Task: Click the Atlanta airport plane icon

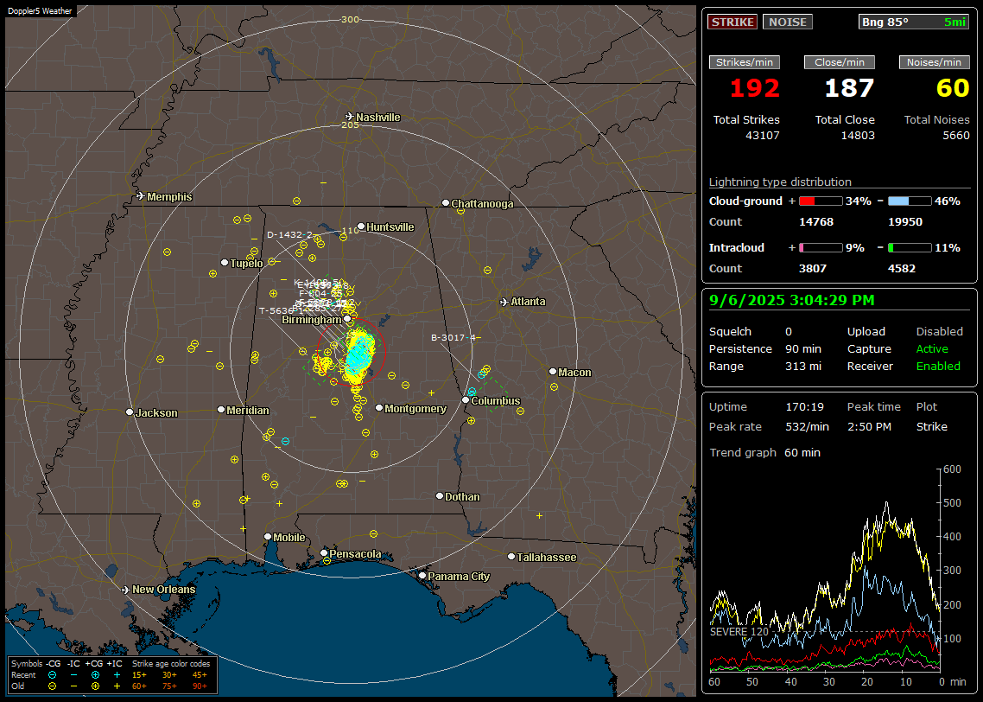Action: (504, 302)
